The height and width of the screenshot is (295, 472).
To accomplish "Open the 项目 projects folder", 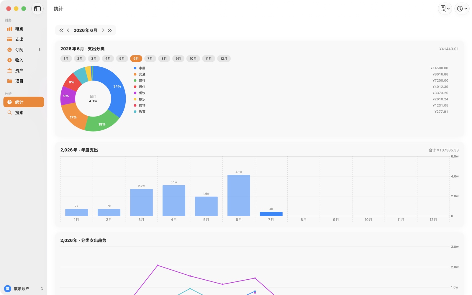I will [24, 81].
